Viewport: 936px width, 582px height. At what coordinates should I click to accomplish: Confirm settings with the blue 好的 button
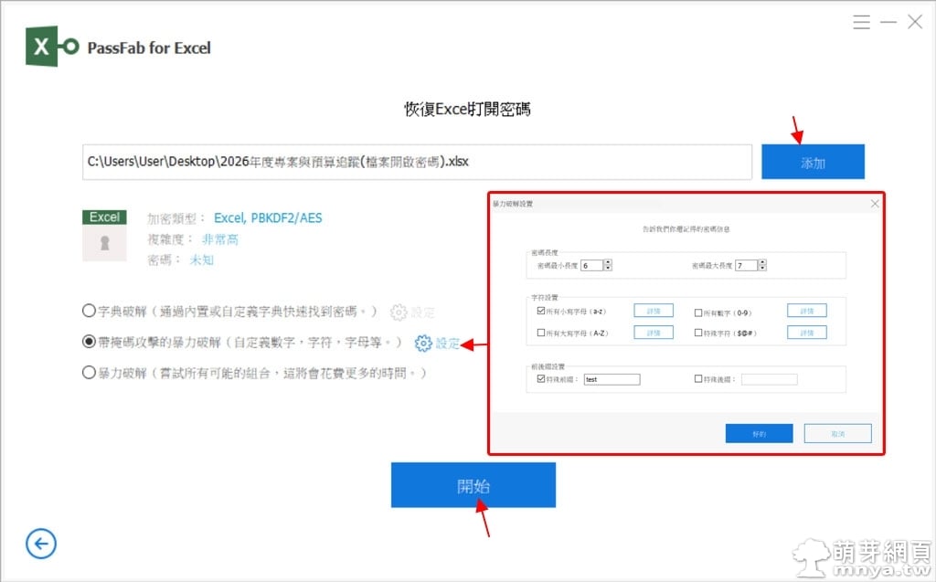759,433
